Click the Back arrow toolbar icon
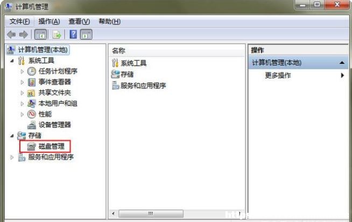This screenshot has width=352, height=222. [11, 34]
